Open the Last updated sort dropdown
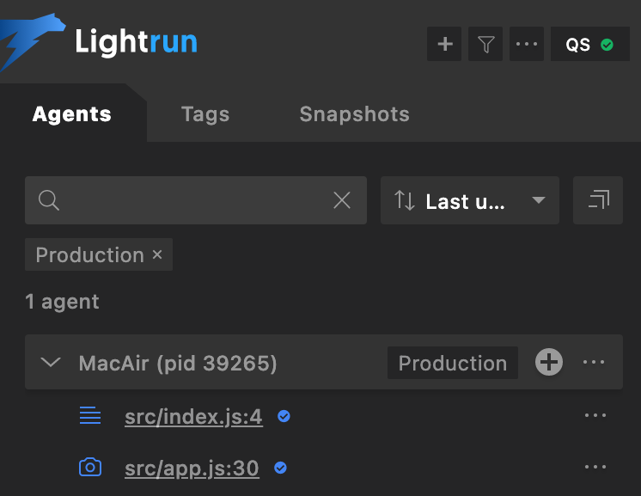Image resolution: width=641 pixels, height=496 pixels. pos(469,200)
